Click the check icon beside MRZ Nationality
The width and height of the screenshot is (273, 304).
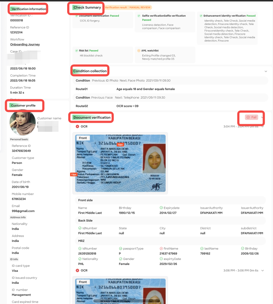pos(80,259)
